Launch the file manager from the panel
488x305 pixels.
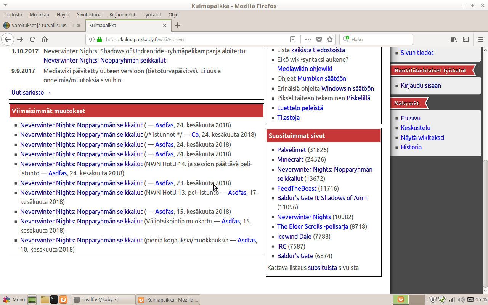tap(45, 300)
